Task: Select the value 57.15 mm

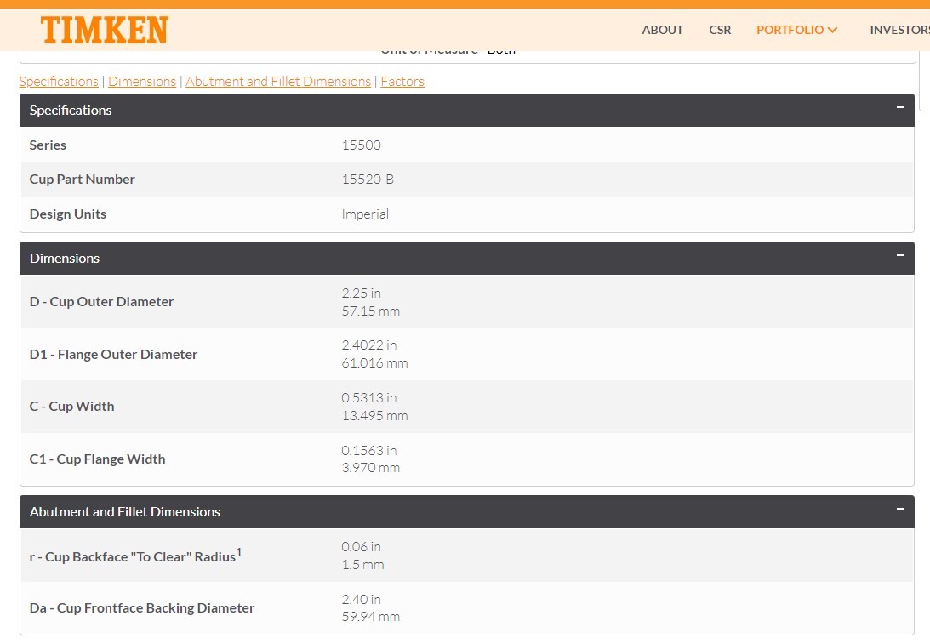Action: tap(371, 311)
